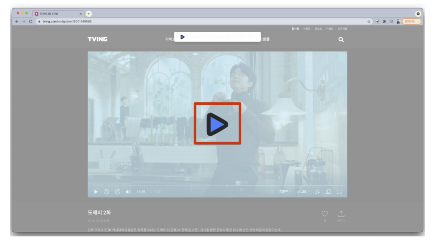
Task: Enter fullscreen mode
Action: click(x=339, y=192)
